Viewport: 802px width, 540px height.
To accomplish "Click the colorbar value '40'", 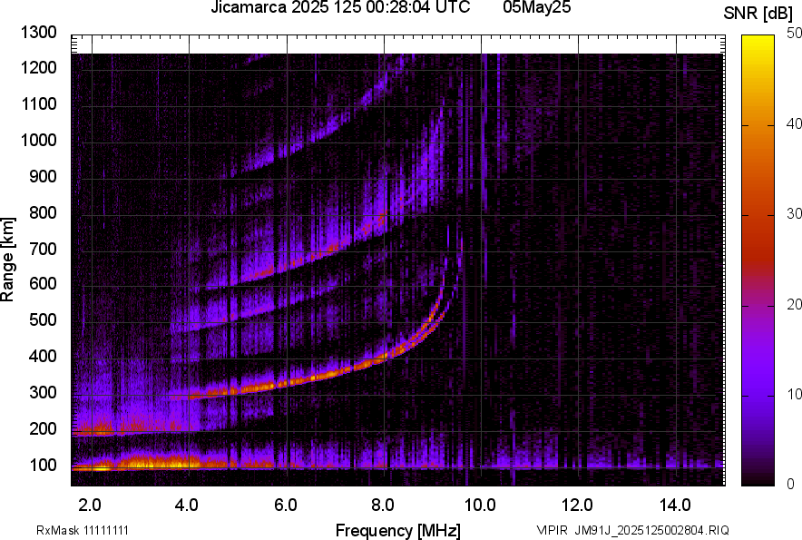I will pos(794,123).
